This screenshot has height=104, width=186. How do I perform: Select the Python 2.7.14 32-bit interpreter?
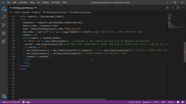pos(11,102)
